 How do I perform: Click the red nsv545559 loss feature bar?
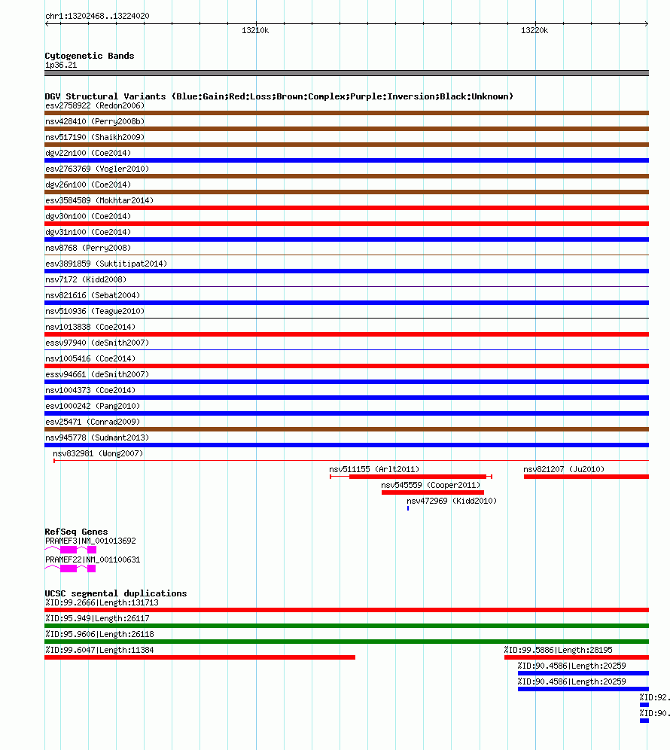click(433, 492)
